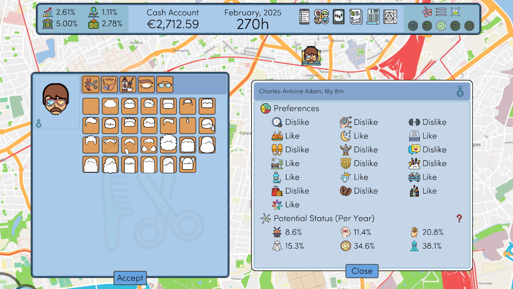513x289 pixels.
Task: View the financial report document icon
Action: point(356,17)
